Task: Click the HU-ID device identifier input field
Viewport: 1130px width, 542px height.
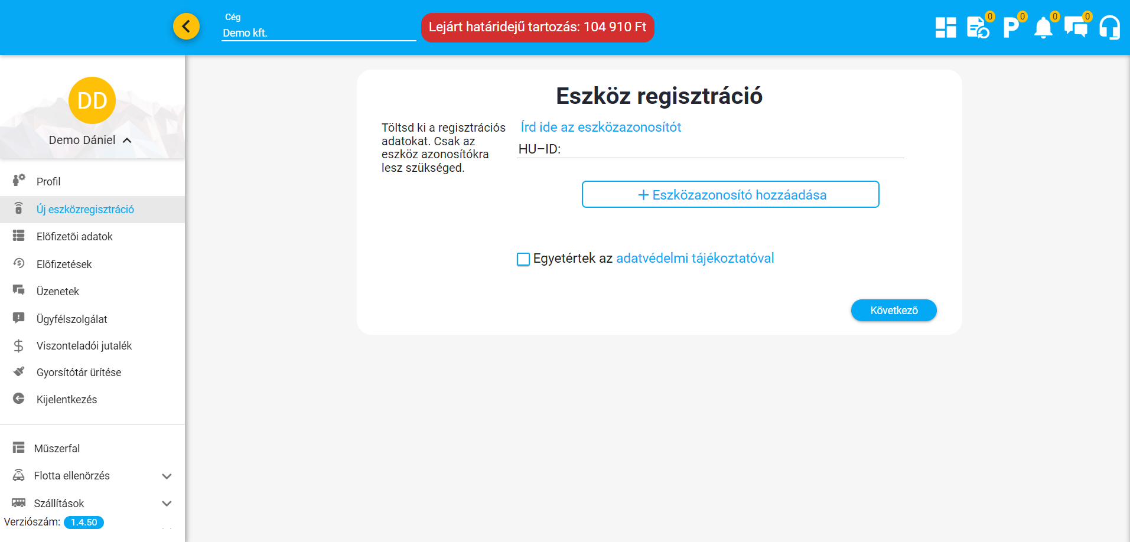Action: point(731,149)
